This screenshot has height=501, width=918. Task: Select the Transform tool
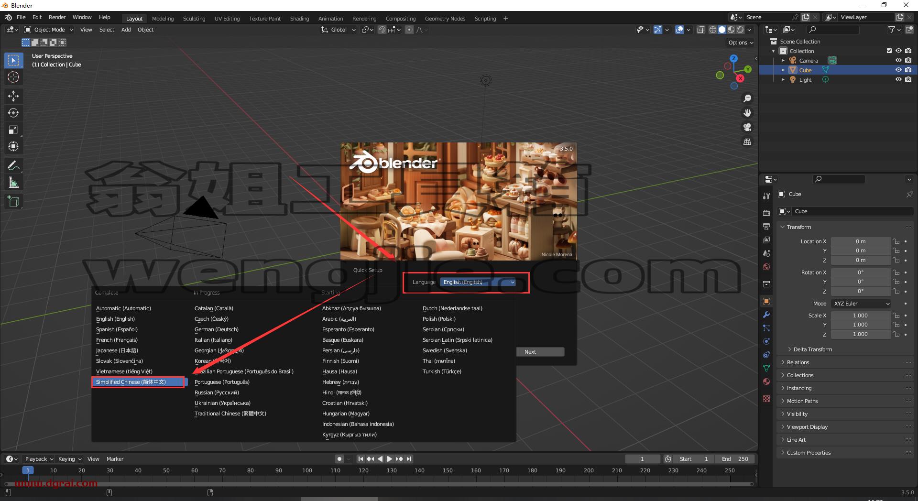(13, 146)
